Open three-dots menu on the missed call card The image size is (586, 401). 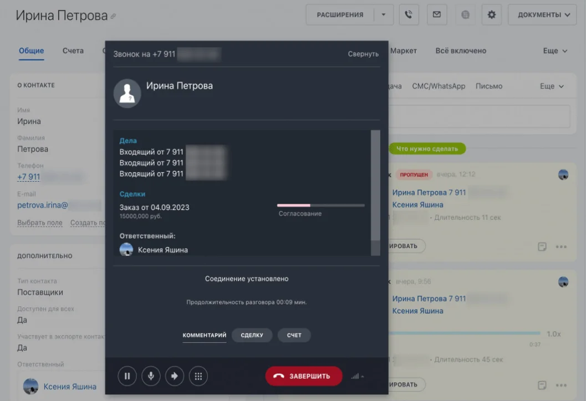click(561, 246)
